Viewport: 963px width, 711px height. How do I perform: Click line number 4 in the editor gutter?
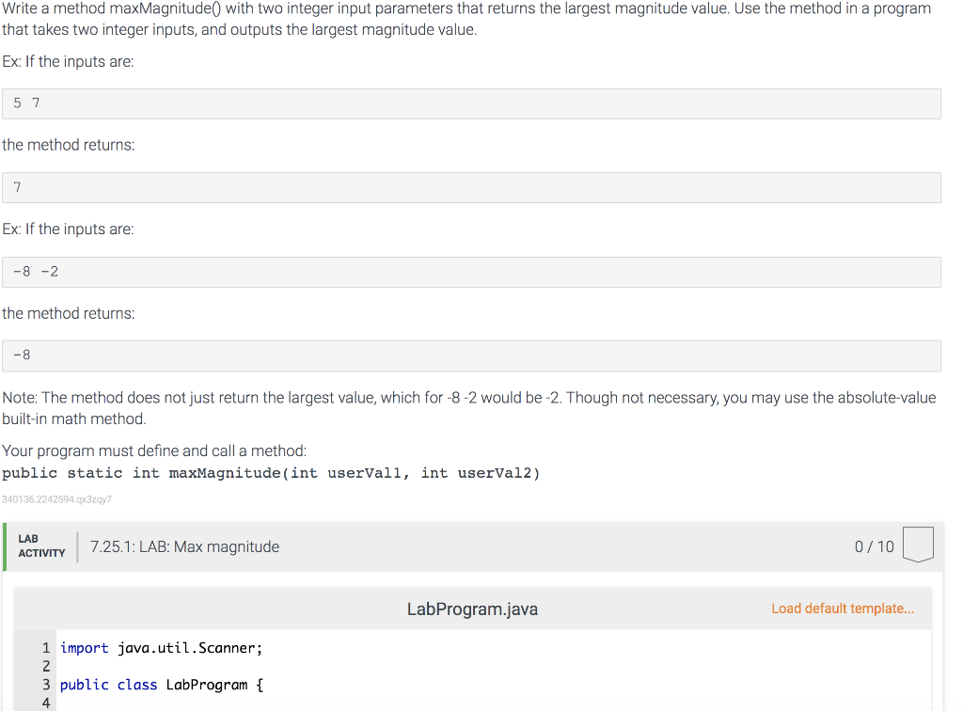pyautogui.click(x=46, y=703)
